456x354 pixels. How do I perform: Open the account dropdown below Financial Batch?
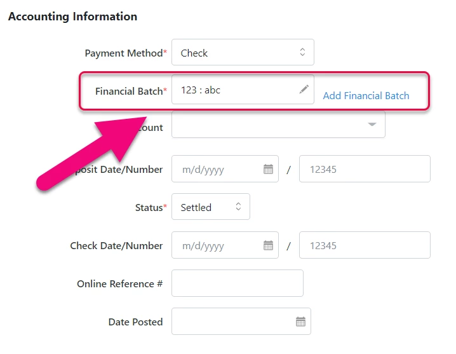[x=278, y=125]
